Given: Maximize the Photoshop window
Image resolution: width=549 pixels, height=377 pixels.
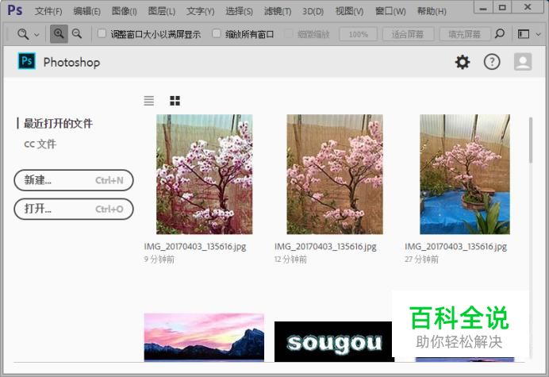Looking at the screenshot, I should (x=502, y=7).
